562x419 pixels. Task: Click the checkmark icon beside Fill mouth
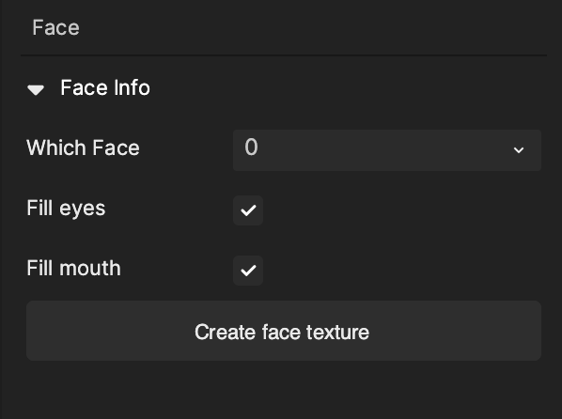pyautogui.click(x=248, y=271)
